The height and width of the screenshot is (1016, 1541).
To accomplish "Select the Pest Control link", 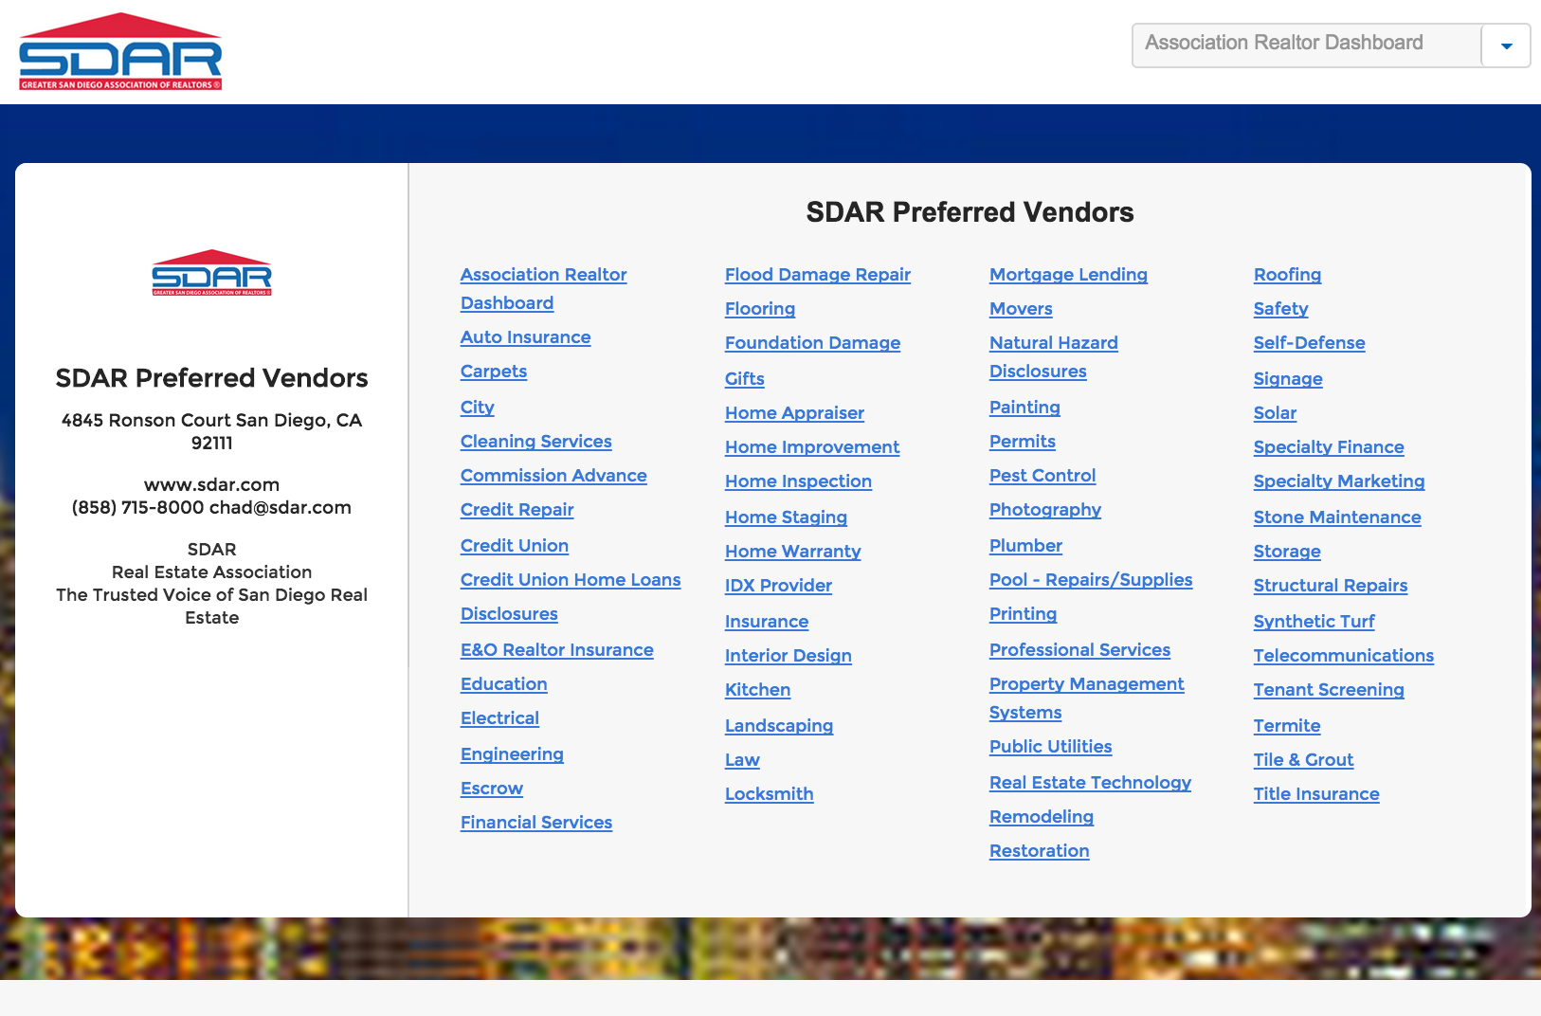I will coord(1042,476).
